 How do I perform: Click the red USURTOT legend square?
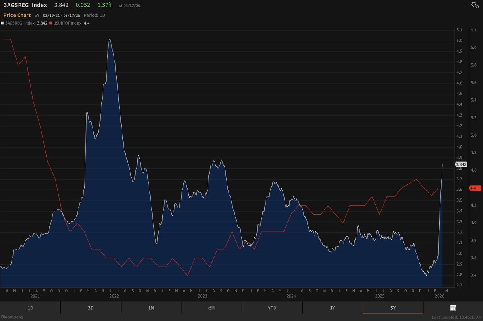tap(50, 23)
